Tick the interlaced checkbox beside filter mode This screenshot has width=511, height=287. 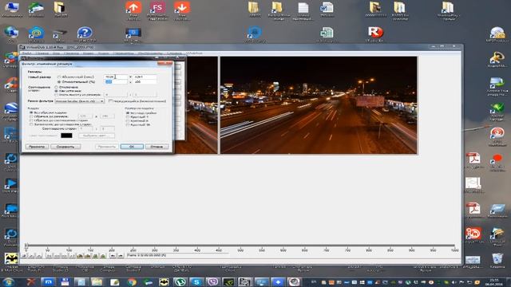pos(110,101)
